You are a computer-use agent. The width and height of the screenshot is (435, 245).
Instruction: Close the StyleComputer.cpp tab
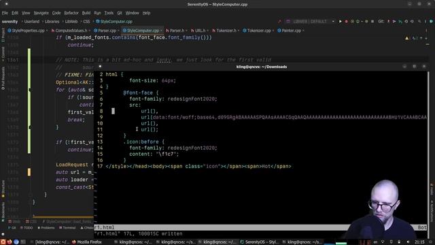point(161,31)
